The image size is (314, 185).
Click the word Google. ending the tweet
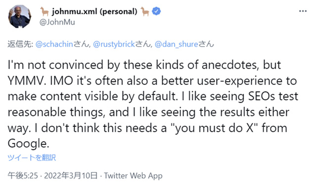coord(28,144)
